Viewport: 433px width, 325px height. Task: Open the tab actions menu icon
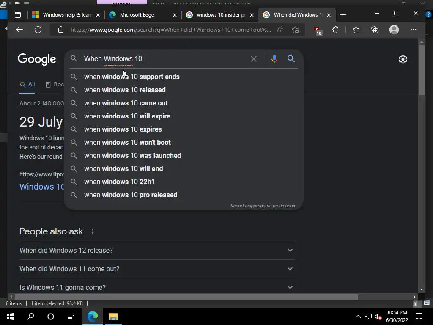tap(18, 15)
